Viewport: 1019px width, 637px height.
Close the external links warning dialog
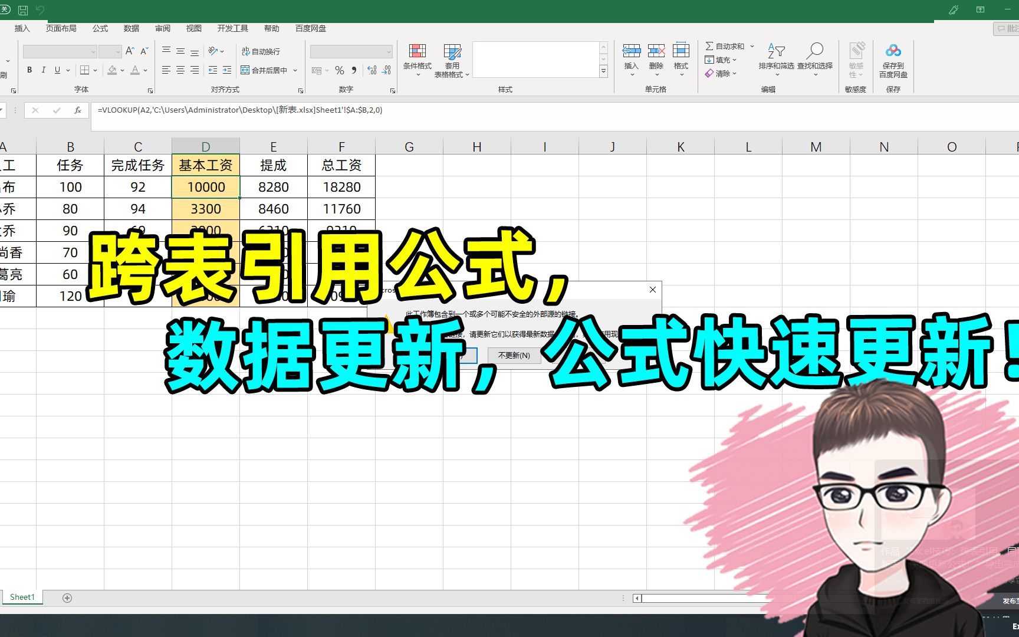click(652, 290)
